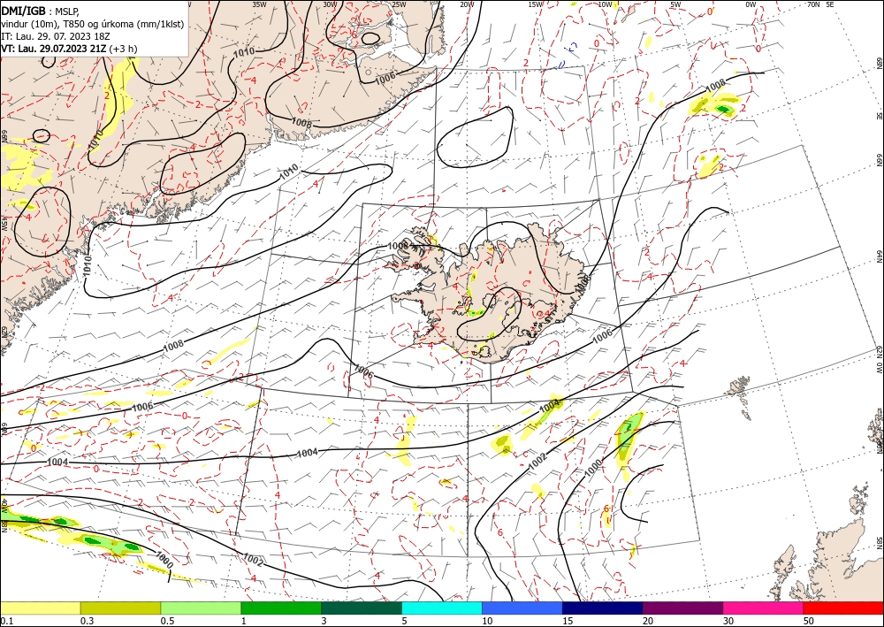Click the '64N' latitude label

(x=880, y=256)
